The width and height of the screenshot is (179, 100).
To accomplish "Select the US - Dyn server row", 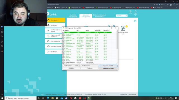I will tap(87, 48).
